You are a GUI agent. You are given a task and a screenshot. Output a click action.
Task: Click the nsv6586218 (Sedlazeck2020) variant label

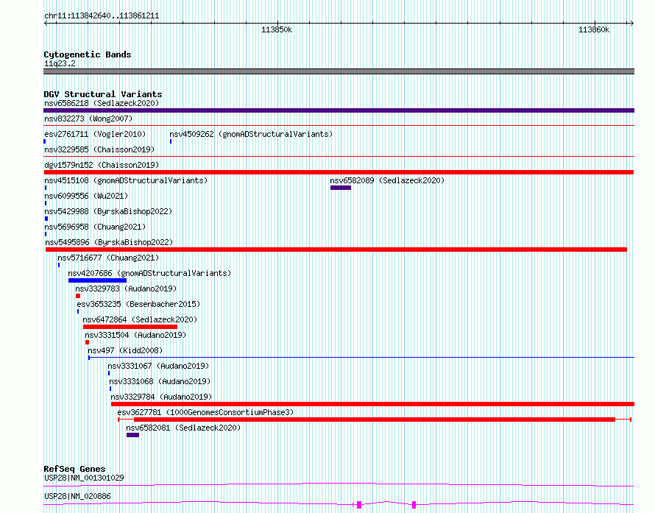102,103
